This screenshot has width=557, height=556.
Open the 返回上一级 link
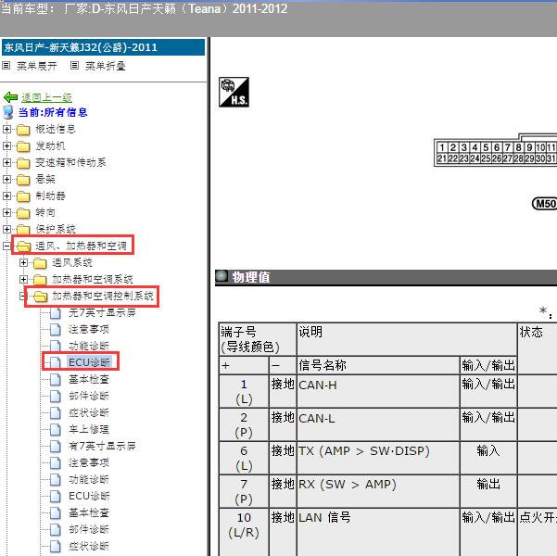pyautogui.click(x=46, y=97)
